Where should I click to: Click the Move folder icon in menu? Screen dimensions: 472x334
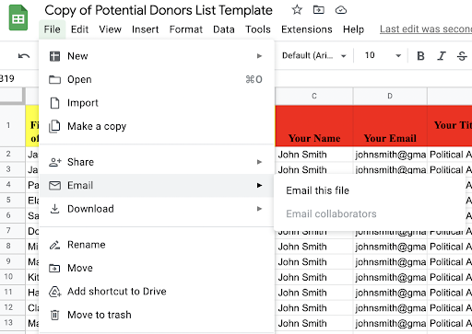(54, 269)
